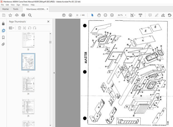Open the thumbnail options dropdown menu
173x127 pixels.
tap(11, 28)
